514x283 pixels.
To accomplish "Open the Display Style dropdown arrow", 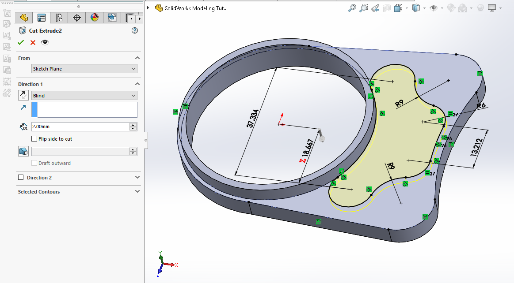I will tap(425, 8).
